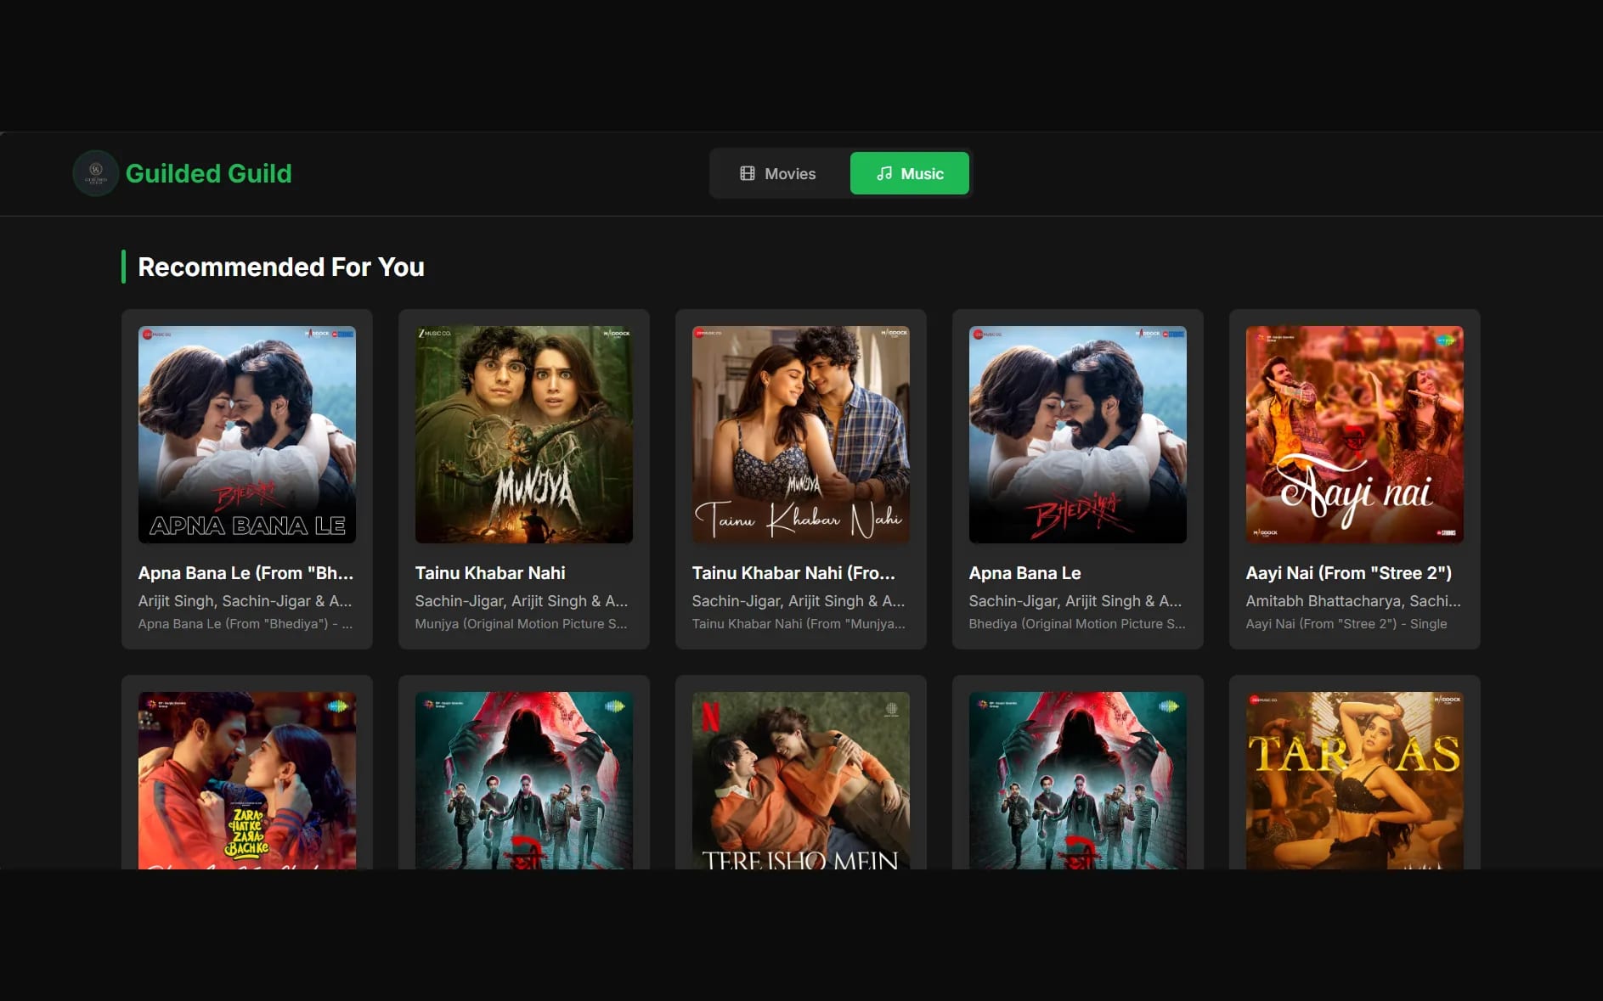Click album text Munjya (Original Motion Picture S...

[x=521, y=624]
